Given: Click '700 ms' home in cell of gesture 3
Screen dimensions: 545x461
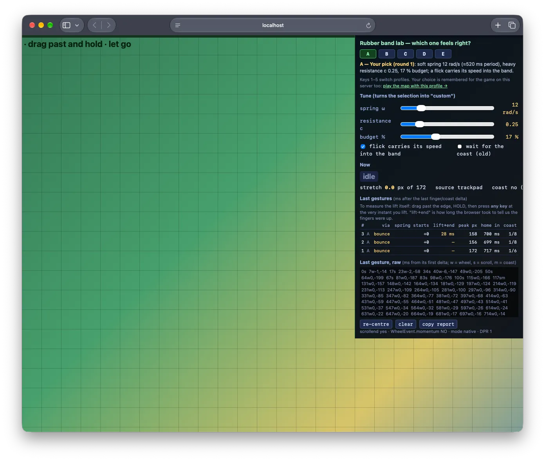Looking at the screenshot, I should [491, 234].
